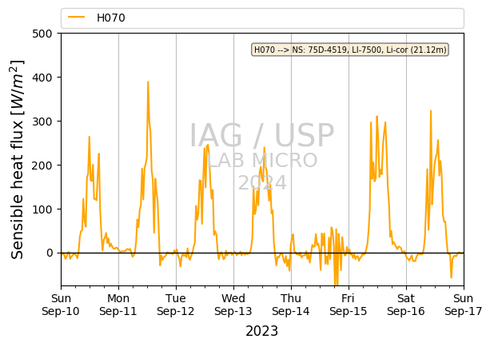This screenshot has width=490, height=347.
Task: Click the H070 sensor annotation box
Action: [x=350, y=50]
